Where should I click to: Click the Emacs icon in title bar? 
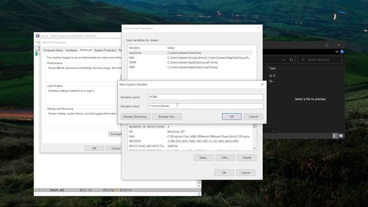point(37,36)
